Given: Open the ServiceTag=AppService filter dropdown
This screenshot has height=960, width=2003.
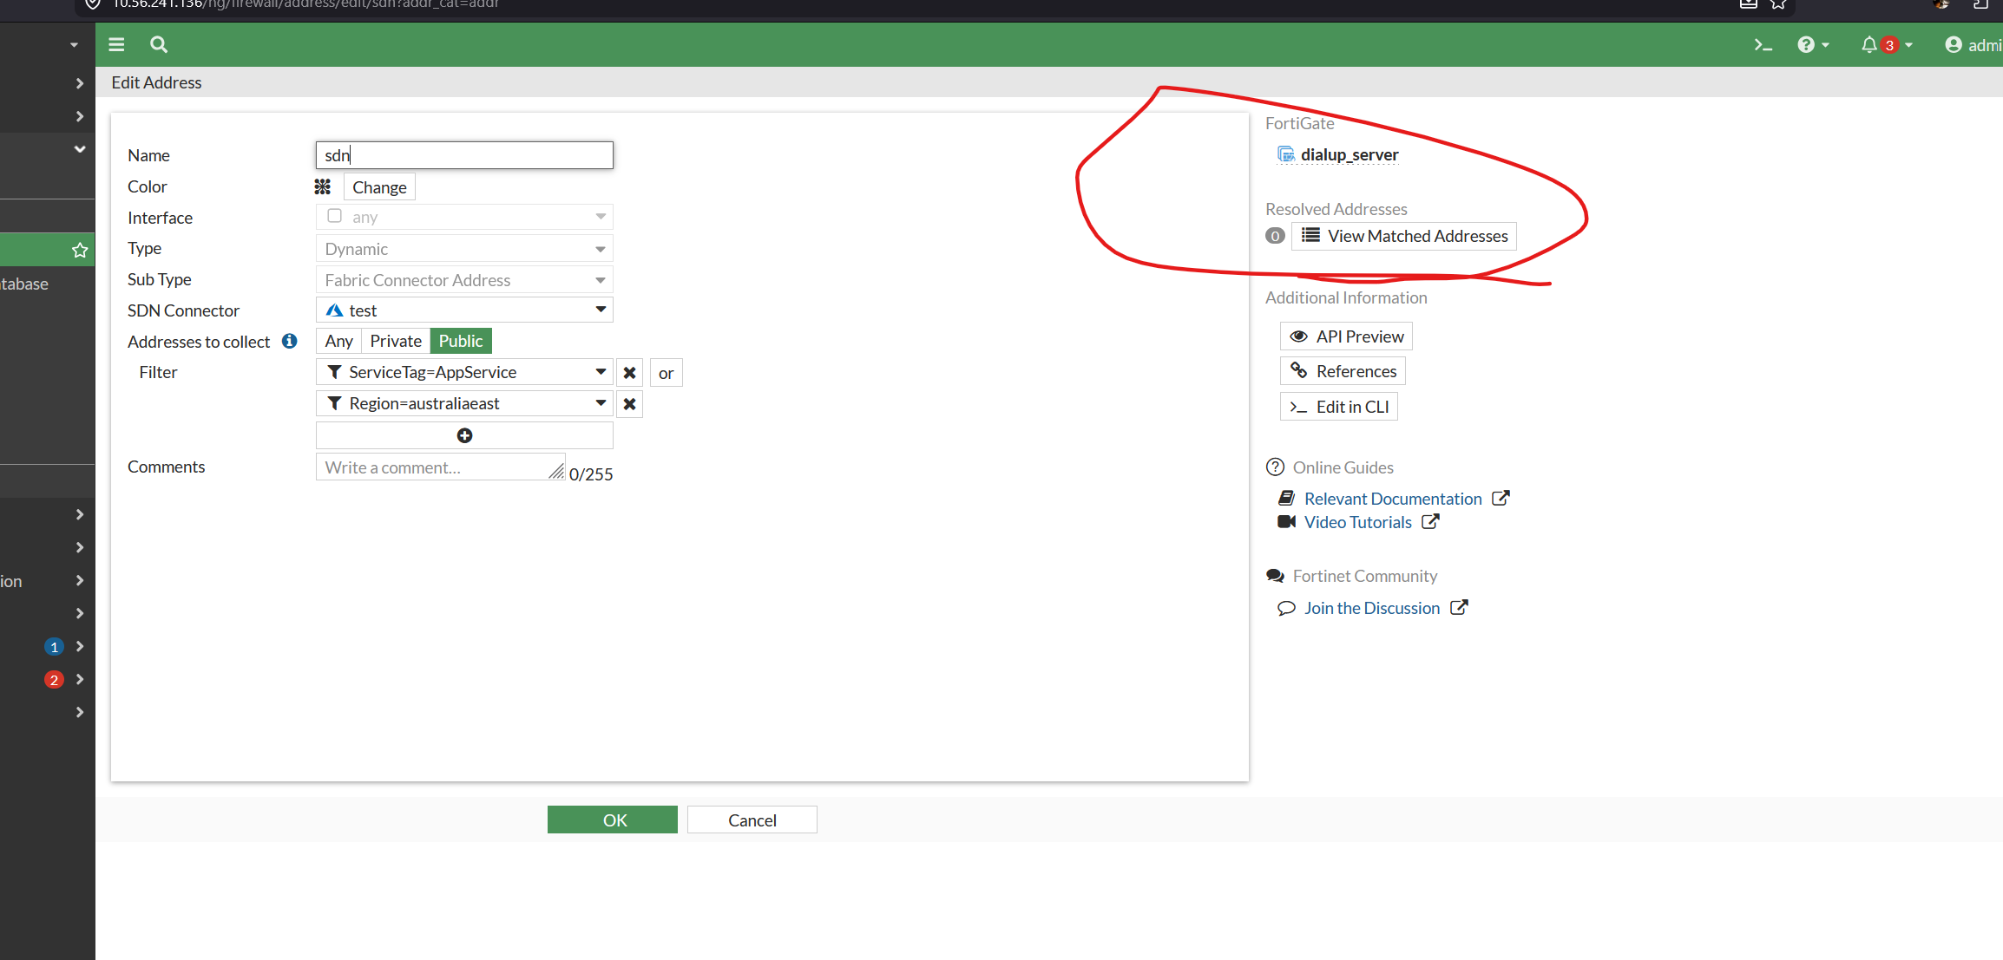Looking at the screenshot, I should (x=464, y=372).
